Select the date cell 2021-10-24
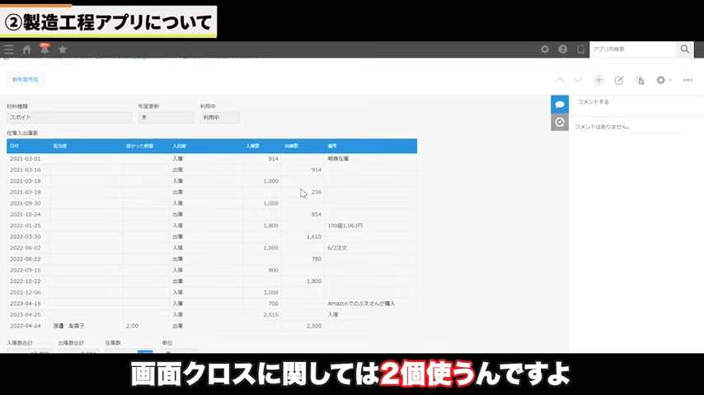The height and width of the screenshot is (395, 704). [x=25, y=214]
